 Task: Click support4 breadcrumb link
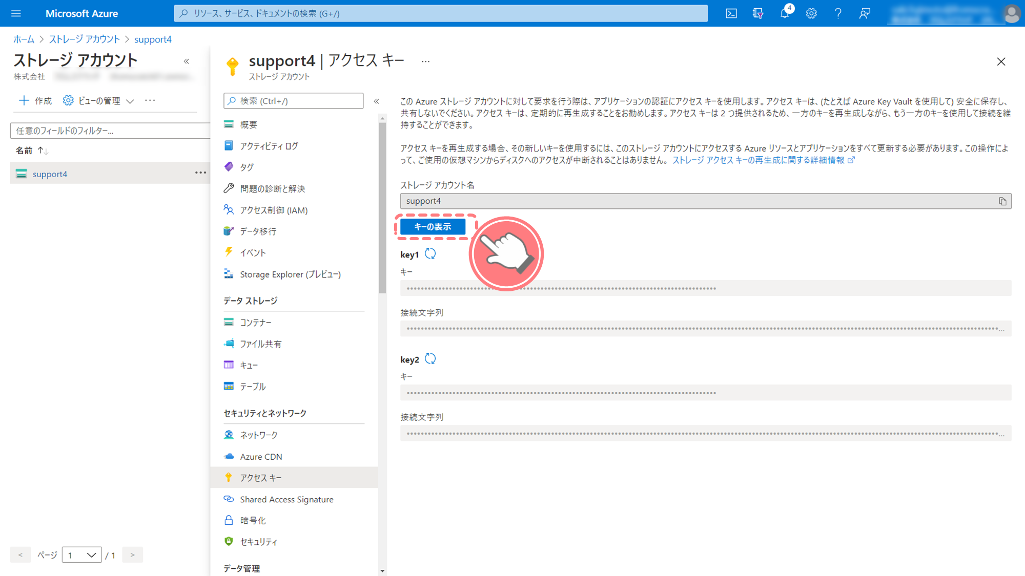click(x=153, y=39)
